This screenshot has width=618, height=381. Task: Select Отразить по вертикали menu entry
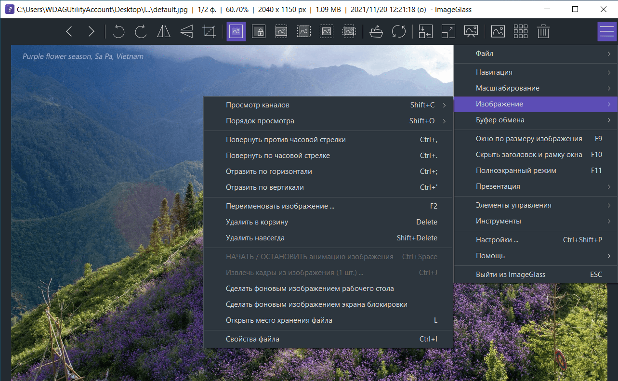[x=328, y=187]
